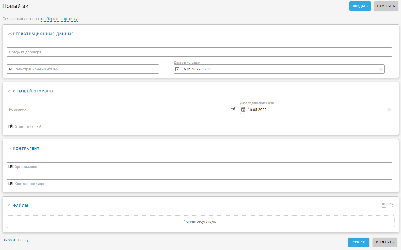
Task: Click the open folder icon in Файлы
Action: click(391, 205)
